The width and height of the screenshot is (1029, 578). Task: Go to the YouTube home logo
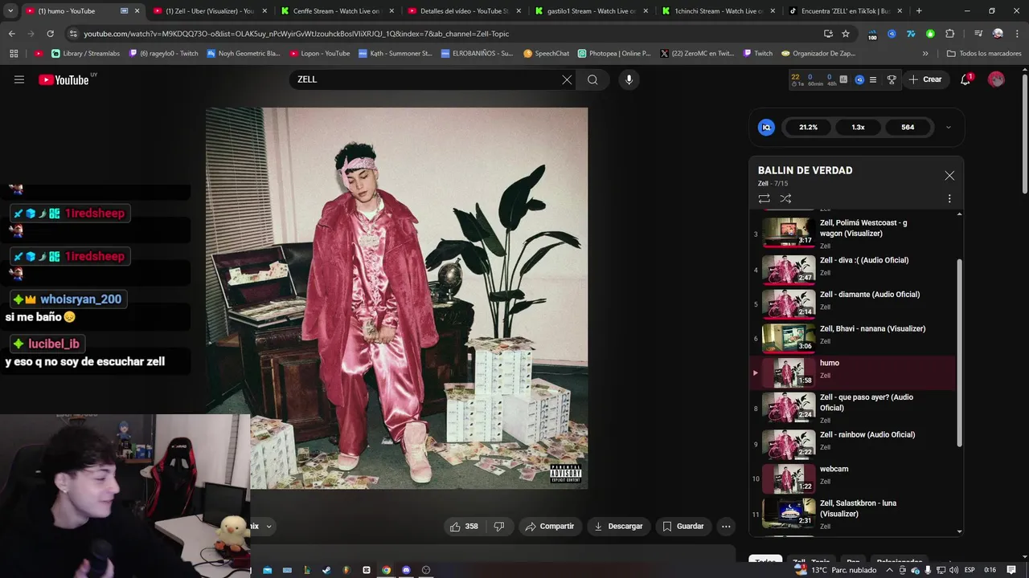[x=64, y=79]
